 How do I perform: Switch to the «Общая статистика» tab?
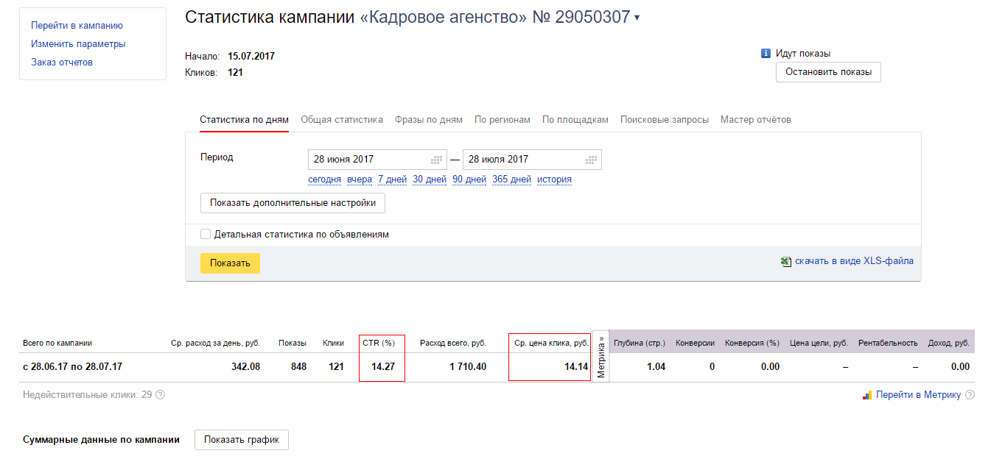(x=341, y=119)
